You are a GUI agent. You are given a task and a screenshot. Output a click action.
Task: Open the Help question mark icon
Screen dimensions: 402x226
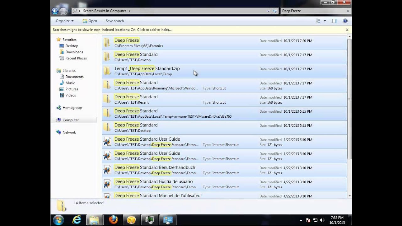[x=345, y=21]
